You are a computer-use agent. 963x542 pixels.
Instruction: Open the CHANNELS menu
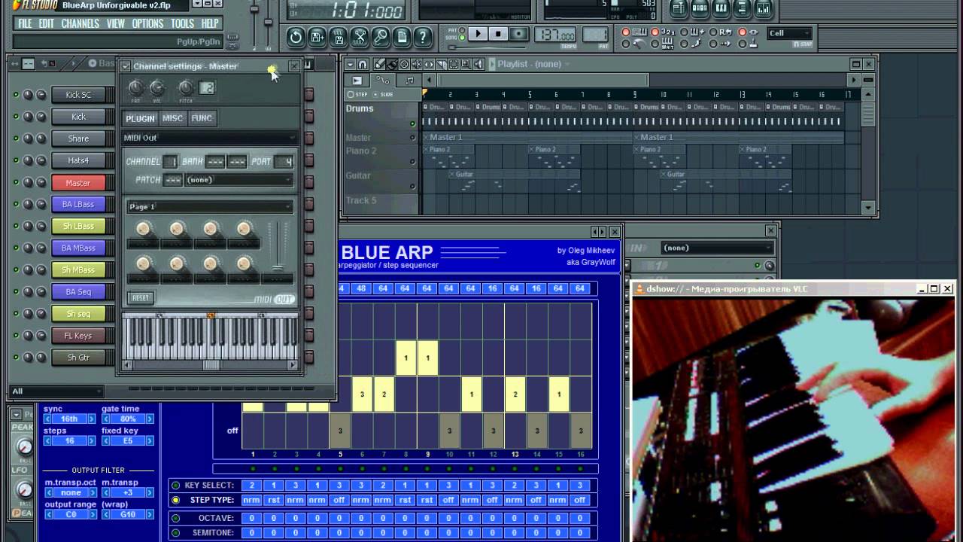80,23
